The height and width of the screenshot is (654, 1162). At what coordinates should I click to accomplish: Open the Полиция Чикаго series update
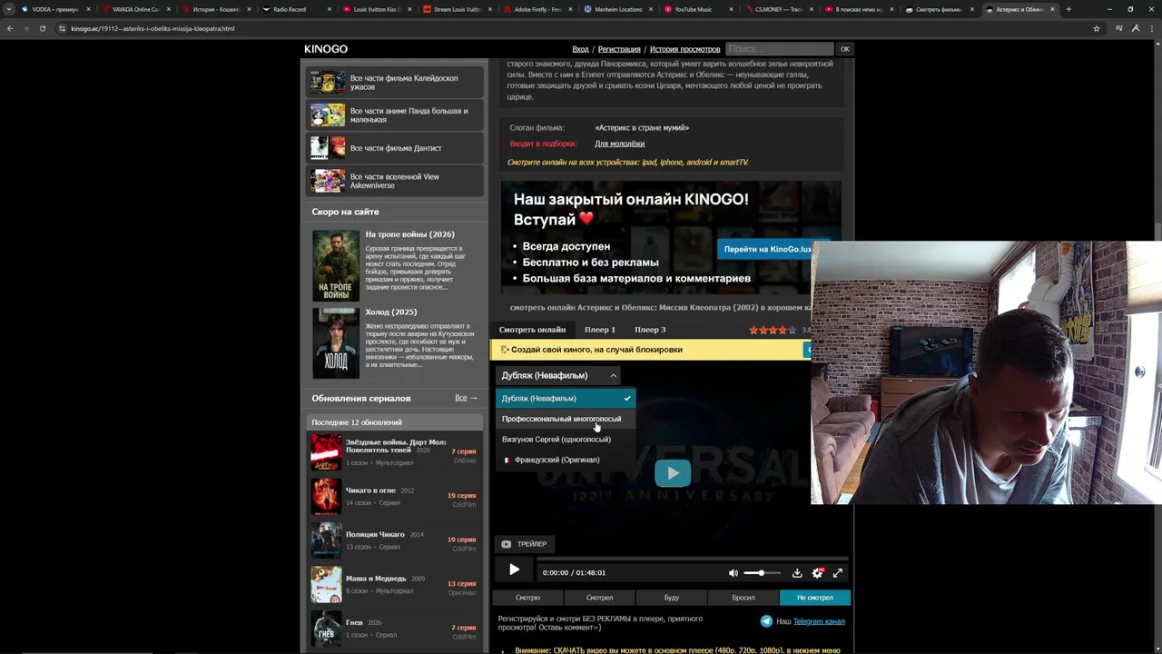tap(393, 540)
